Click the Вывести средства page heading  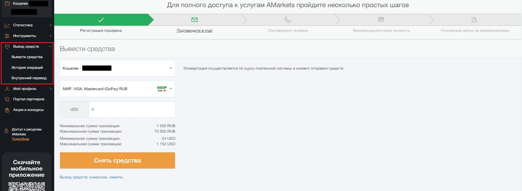point(87,49)
